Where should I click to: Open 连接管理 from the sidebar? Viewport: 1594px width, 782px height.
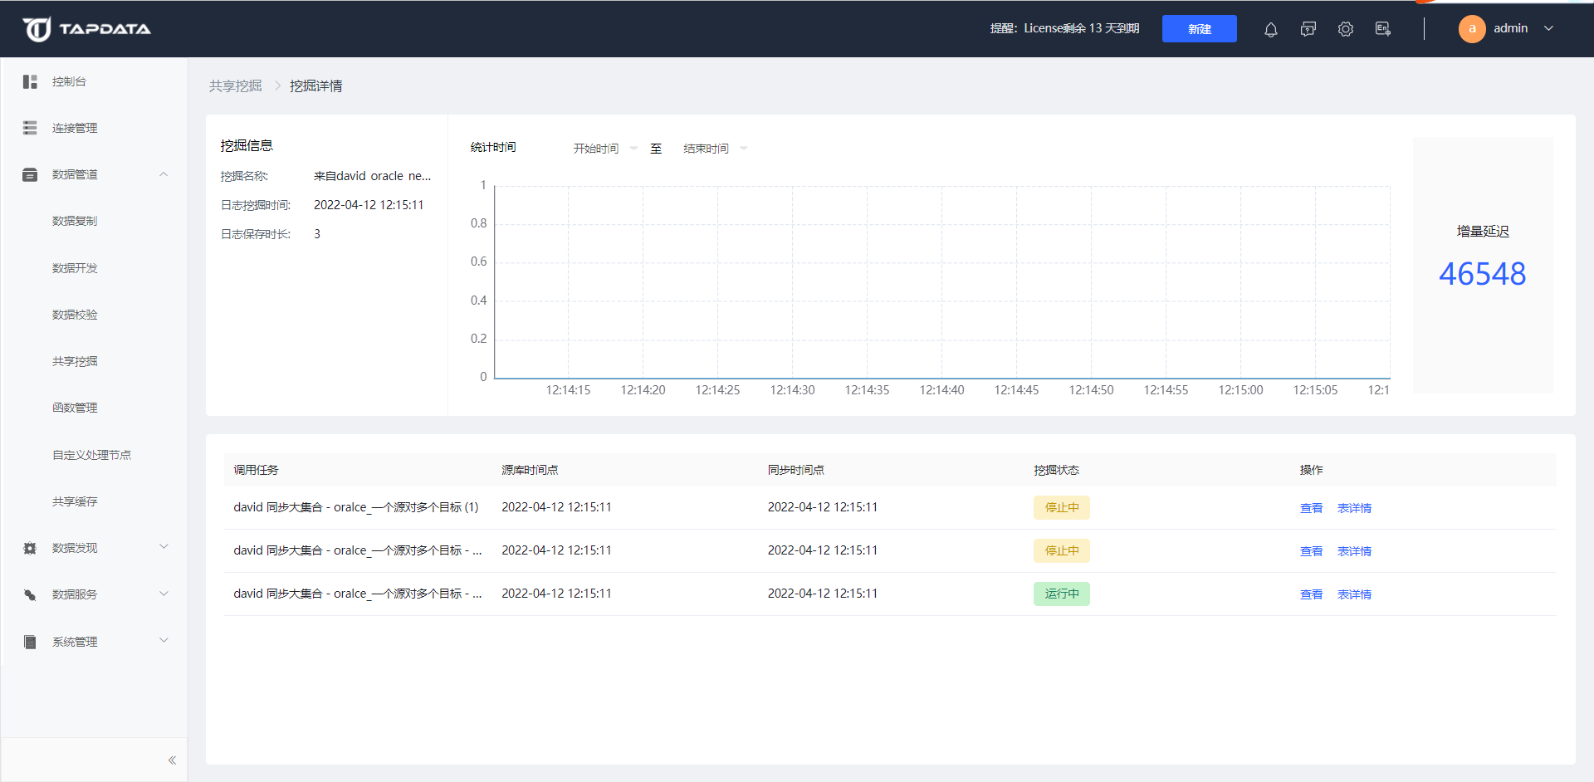click(75, 128)
